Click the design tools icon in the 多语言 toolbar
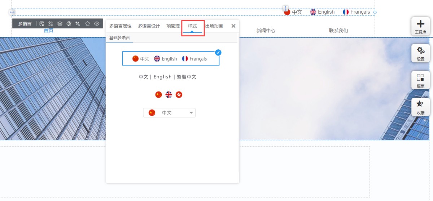This screenshot has height=201, width=433. tap(51, 24)
